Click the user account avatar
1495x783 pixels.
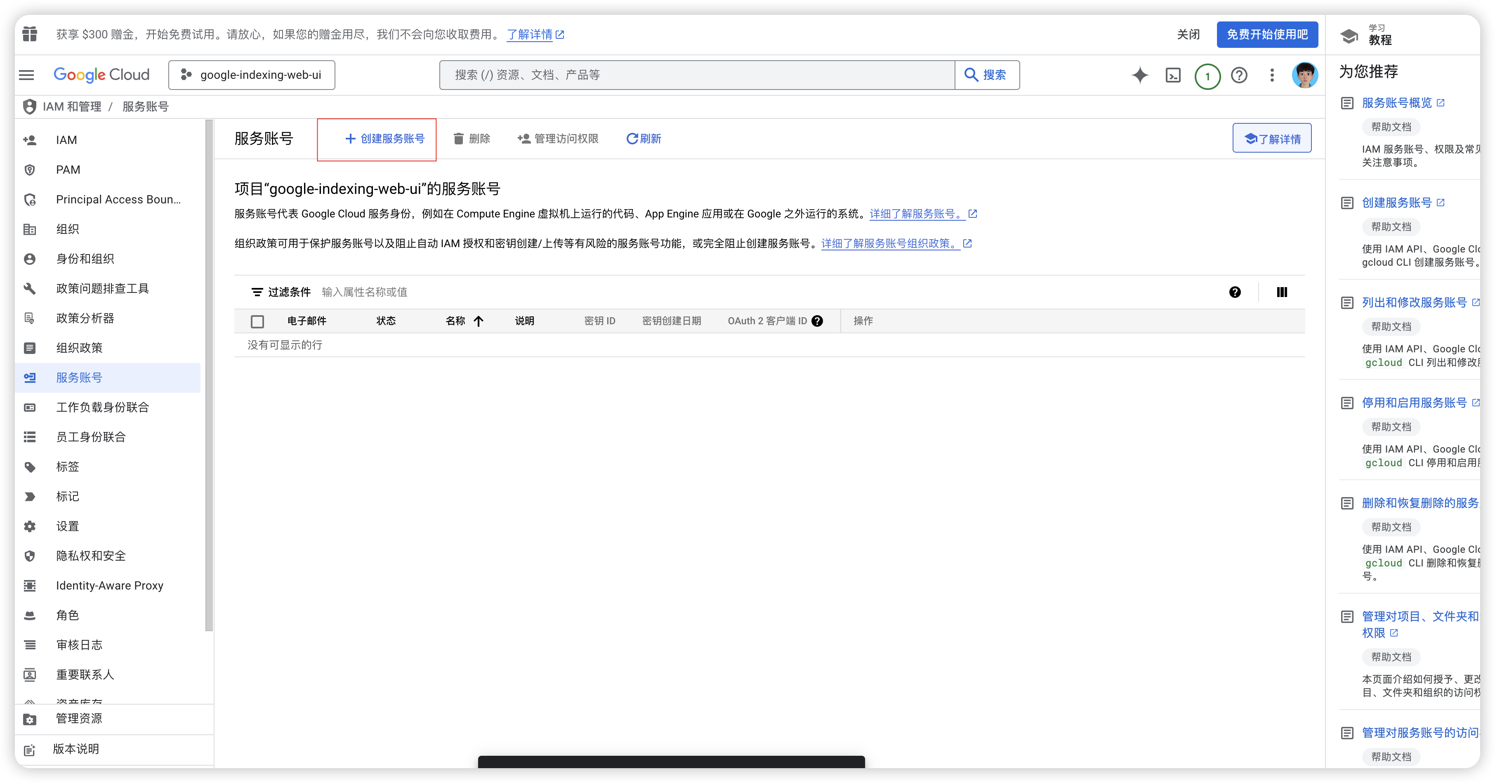[x=1305, y=75]
